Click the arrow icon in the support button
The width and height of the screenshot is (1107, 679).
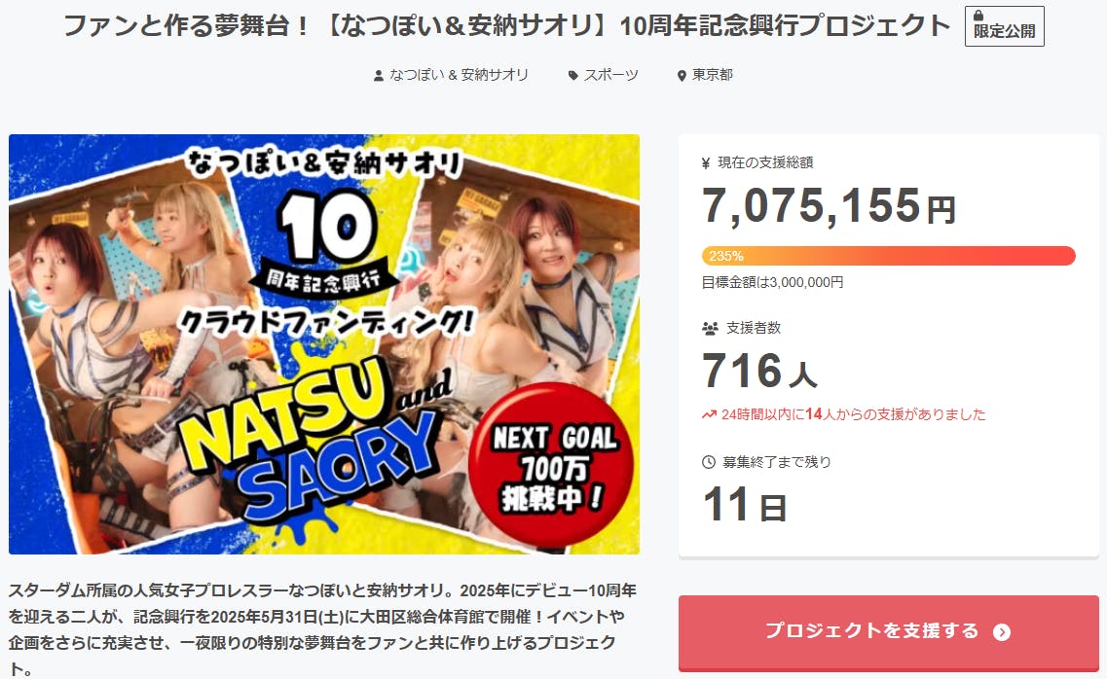point(1001,632)
